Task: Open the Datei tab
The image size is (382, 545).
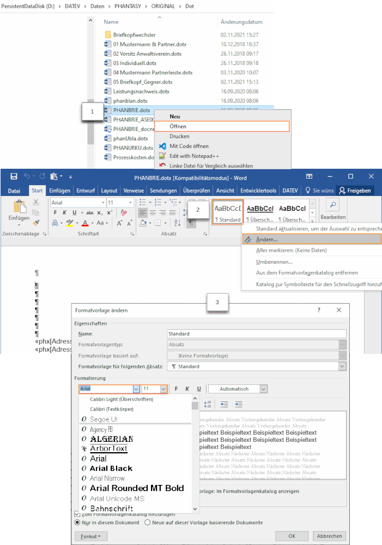Action: [x=14, y=191]
